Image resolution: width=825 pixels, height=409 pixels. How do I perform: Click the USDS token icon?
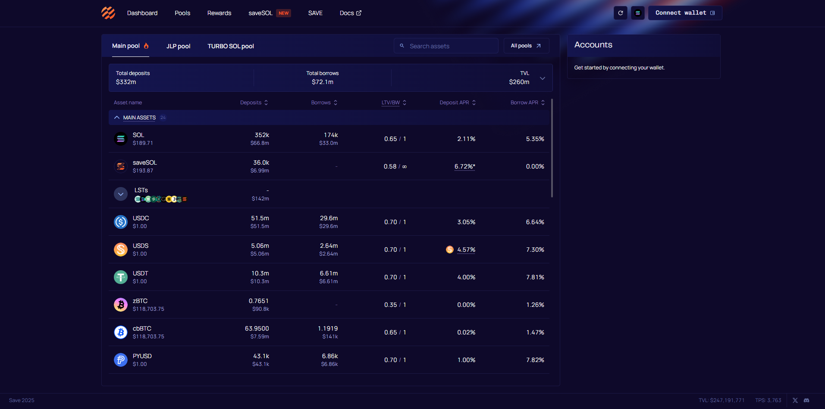click(x=121, y=250)
